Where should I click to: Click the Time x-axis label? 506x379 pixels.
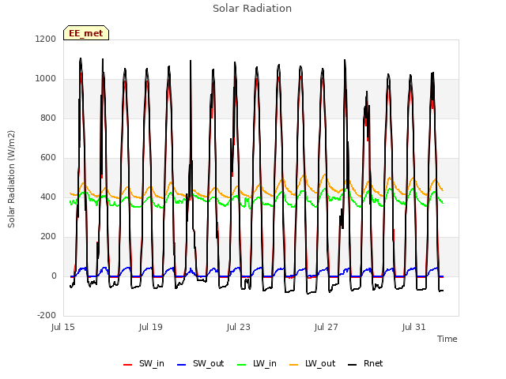click(447, 339)
